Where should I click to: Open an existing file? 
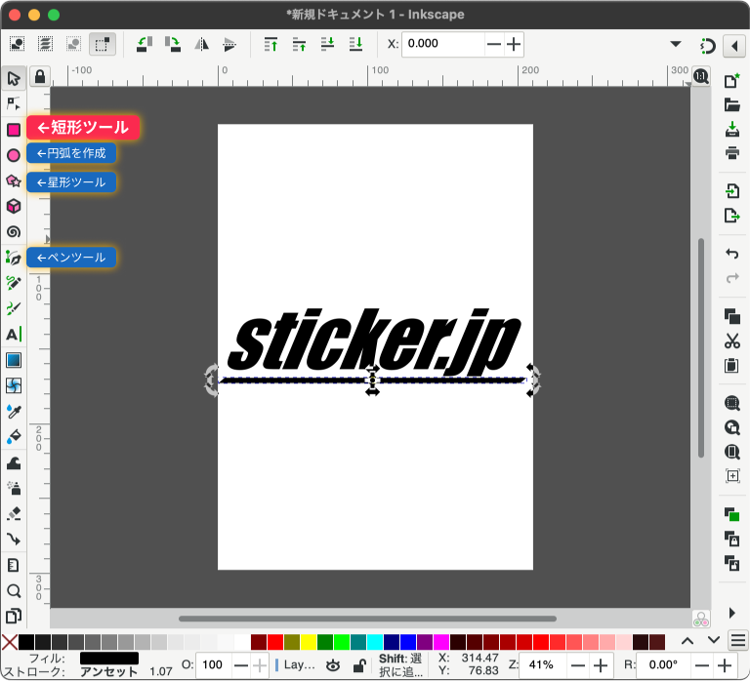(x=731, y=104)
